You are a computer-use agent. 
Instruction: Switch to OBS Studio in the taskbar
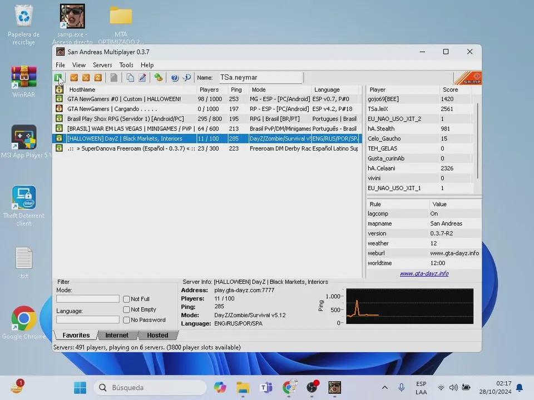click(x=312, y=387)
